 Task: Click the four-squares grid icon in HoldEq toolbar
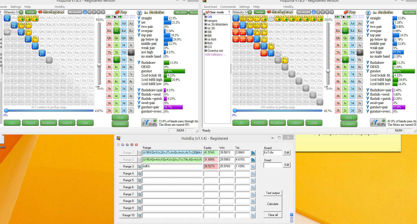(x=132, y=145)
